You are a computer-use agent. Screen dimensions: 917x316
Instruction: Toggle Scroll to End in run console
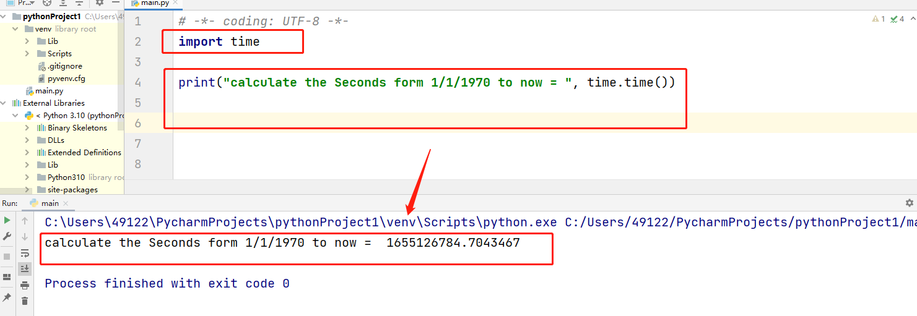coord(25,269)
